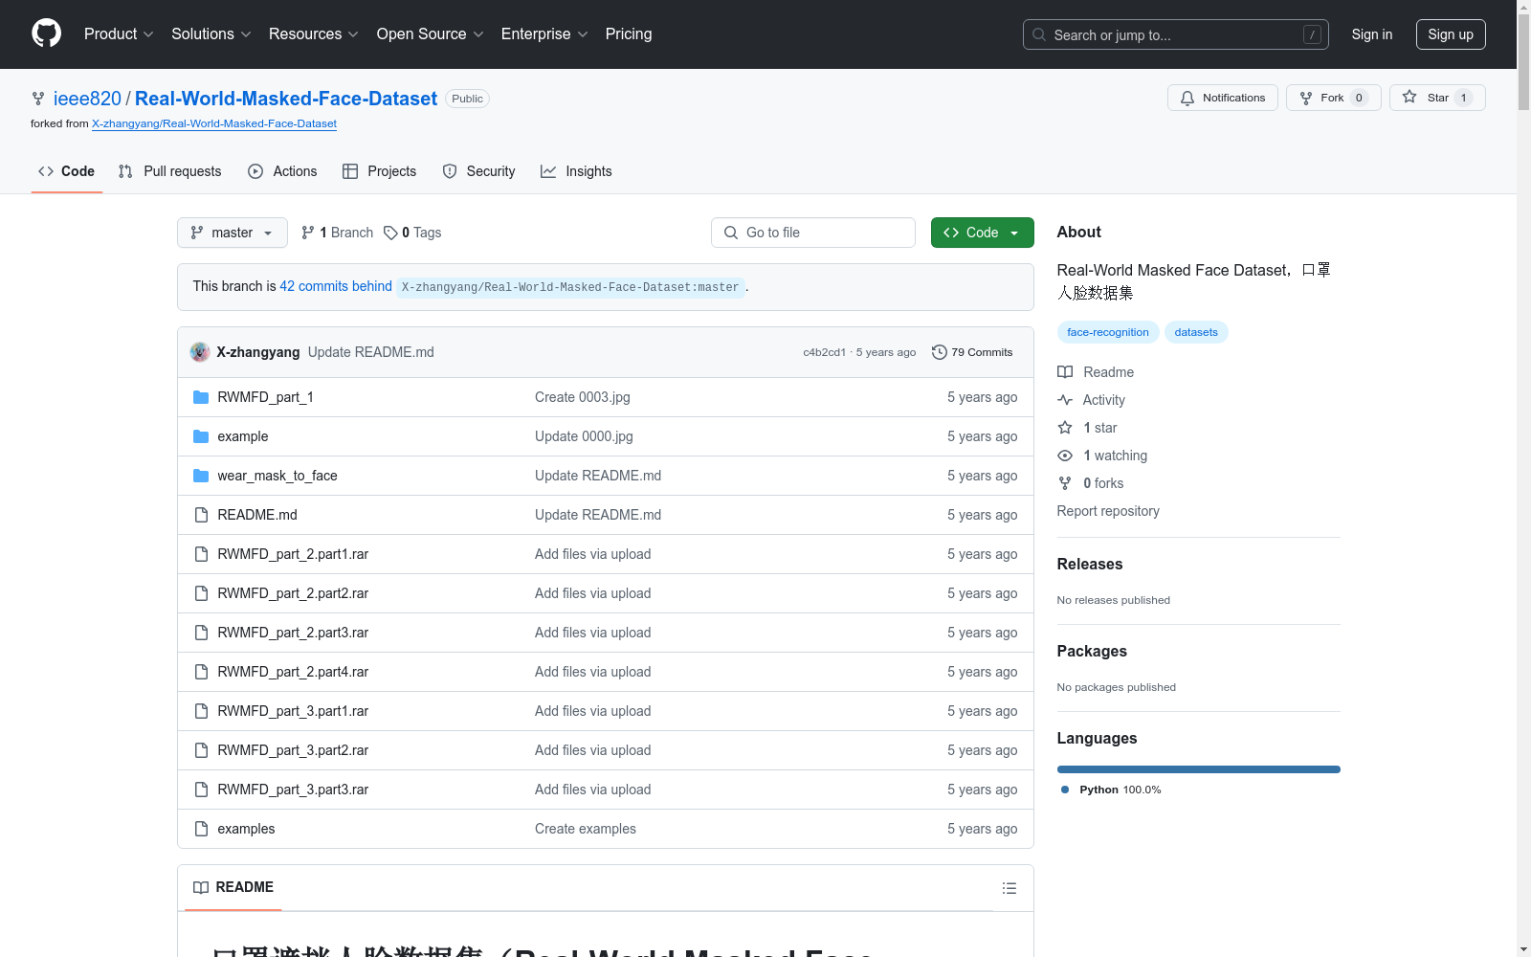Click the Go to file search field

tap(813, 233)
